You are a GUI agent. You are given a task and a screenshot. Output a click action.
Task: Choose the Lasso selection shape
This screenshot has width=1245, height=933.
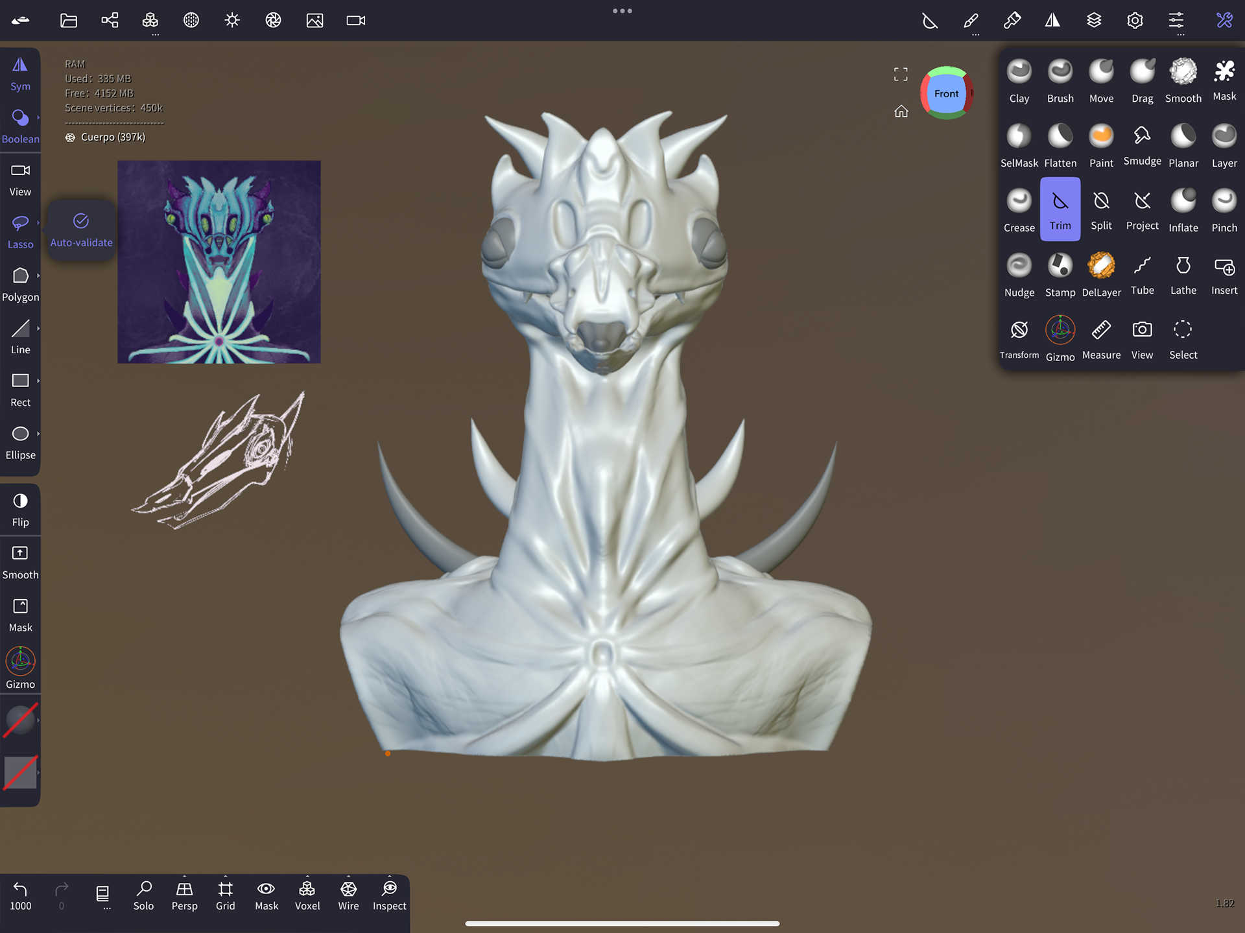20,232
